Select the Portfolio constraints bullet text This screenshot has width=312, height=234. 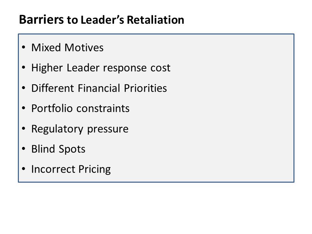80,109
